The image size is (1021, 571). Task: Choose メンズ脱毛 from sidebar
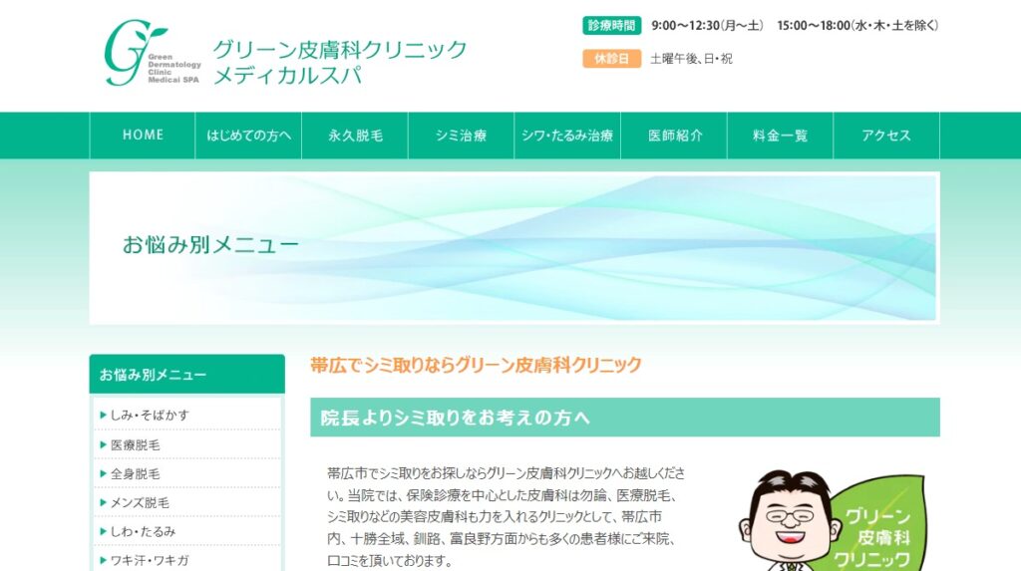pyautogui.click(x=140, y=502)
